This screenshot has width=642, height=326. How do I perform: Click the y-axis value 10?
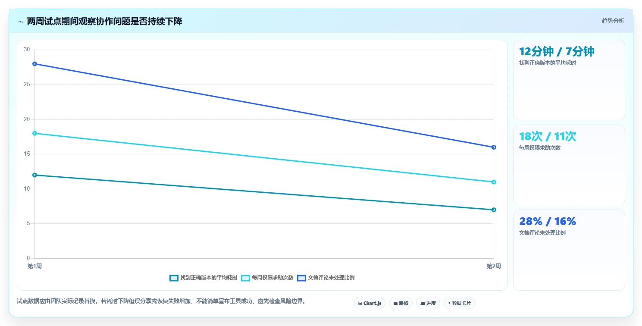(x=27, y=189)
